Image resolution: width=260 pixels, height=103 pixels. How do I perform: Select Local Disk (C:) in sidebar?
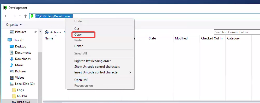[25, 84]
